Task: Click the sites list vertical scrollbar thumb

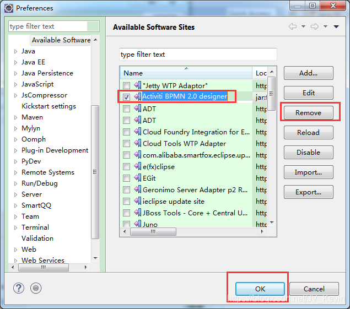Action: (x=271, y=94)
